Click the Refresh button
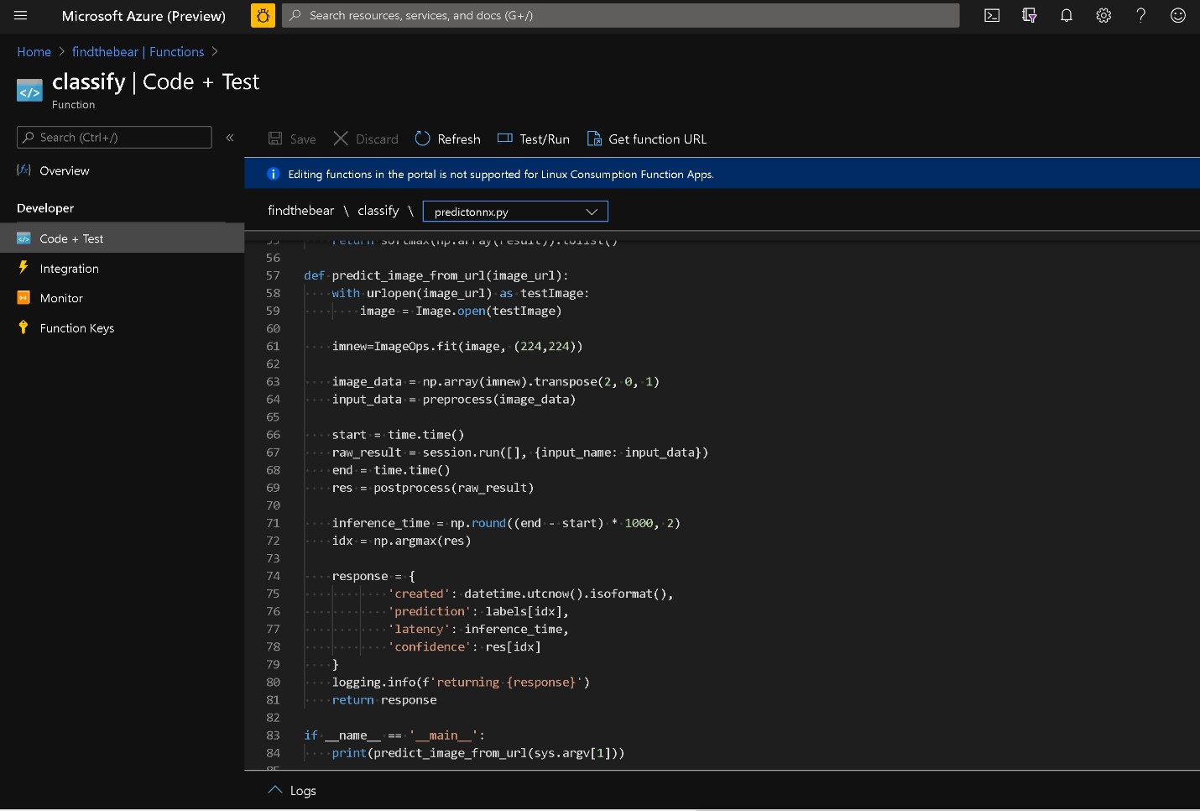The image size is (1200, 811). 448,139
